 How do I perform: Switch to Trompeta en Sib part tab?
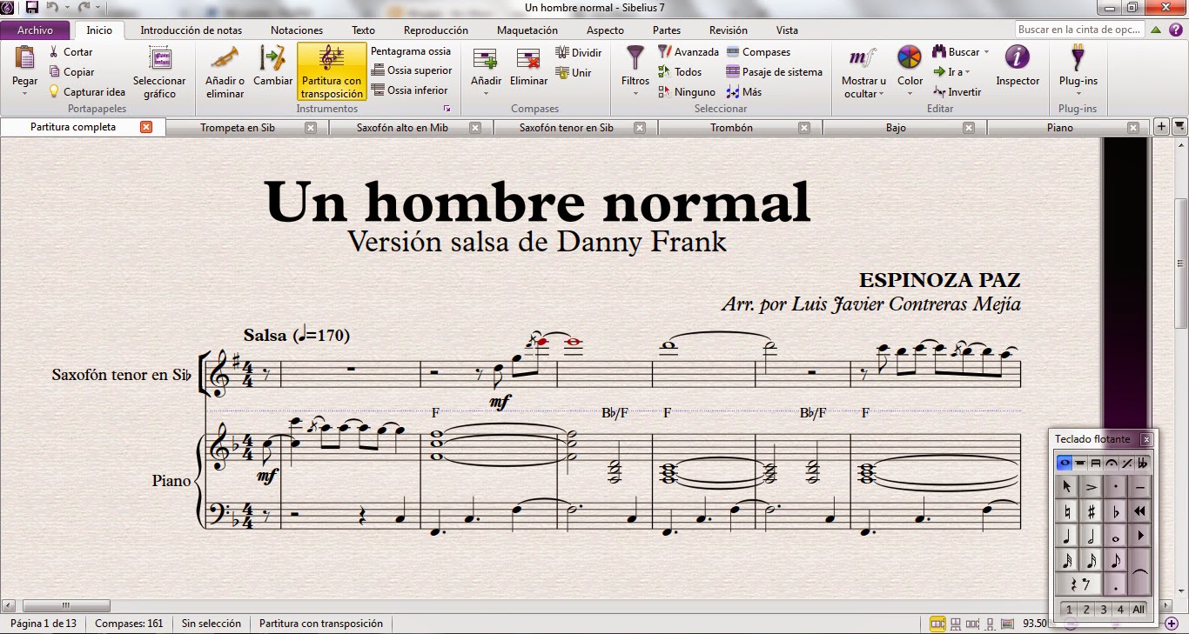[x=237, y=127]
